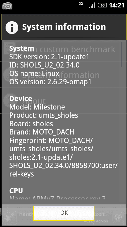Tap the SDK version 2.1-update1 line
Image resolution: width=127 pixels, height=227 pixels.
[x=49, y=57]
